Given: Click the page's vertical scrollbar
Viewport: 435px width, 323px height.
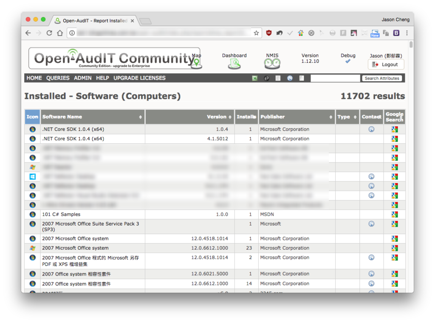Looking at the screenshot, I should (411, 44).
